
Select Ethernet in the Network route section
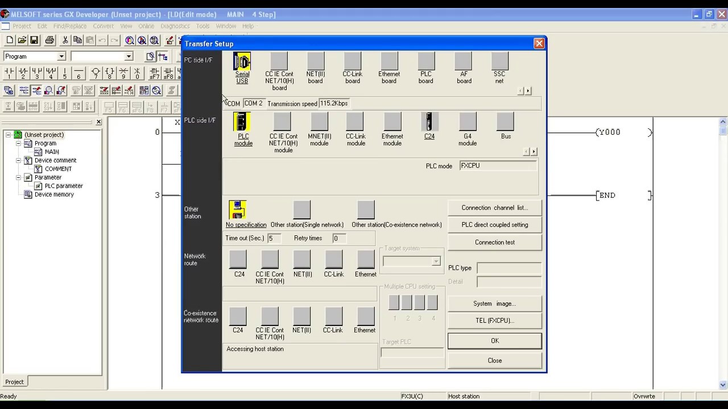tap(365, 260)
